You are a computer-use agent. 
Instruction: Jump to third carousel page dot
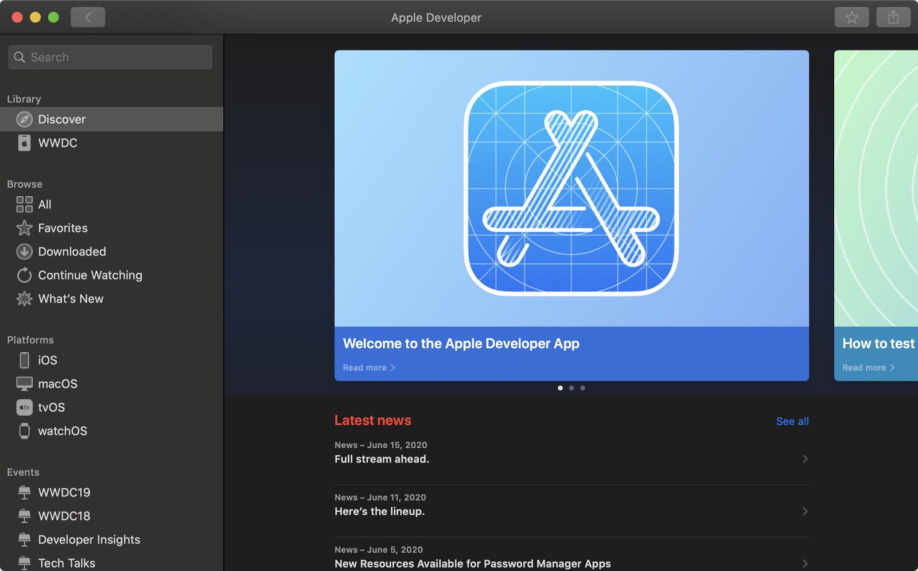(x=582, y=388)
